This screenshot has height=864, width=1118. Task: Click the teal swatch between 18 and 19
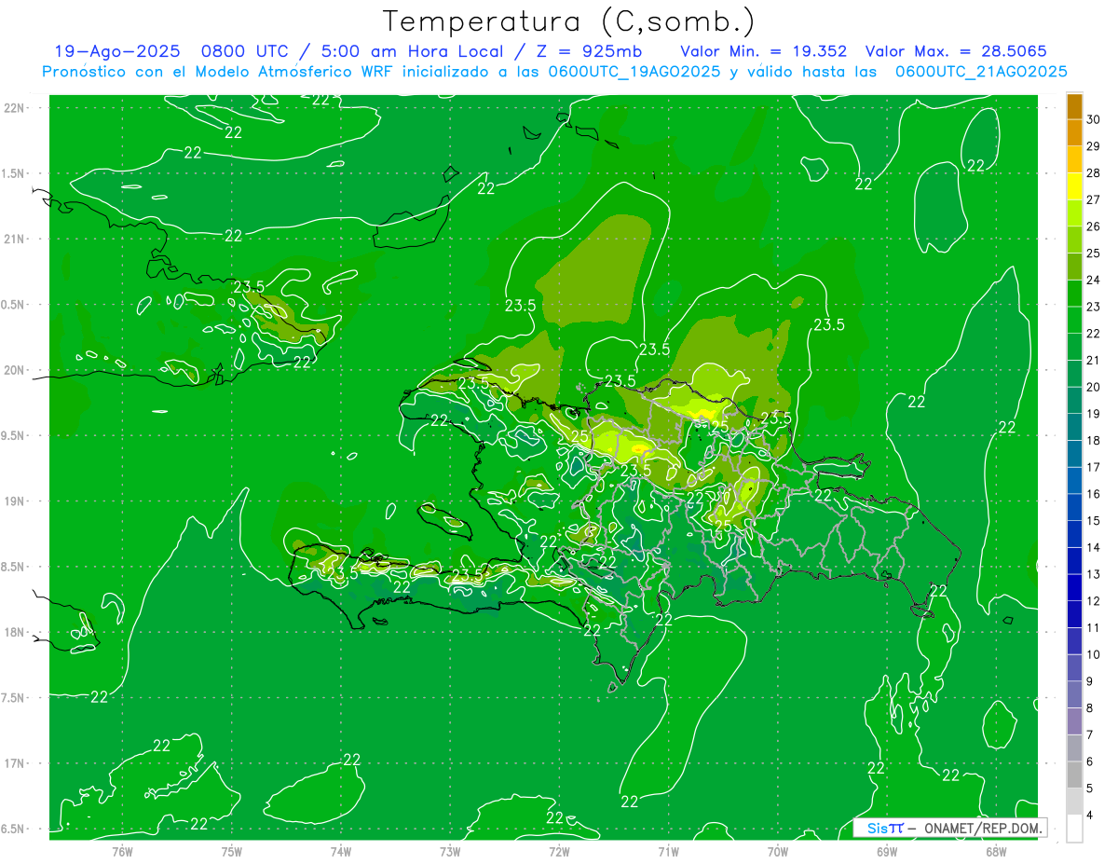pos(1074,427)
